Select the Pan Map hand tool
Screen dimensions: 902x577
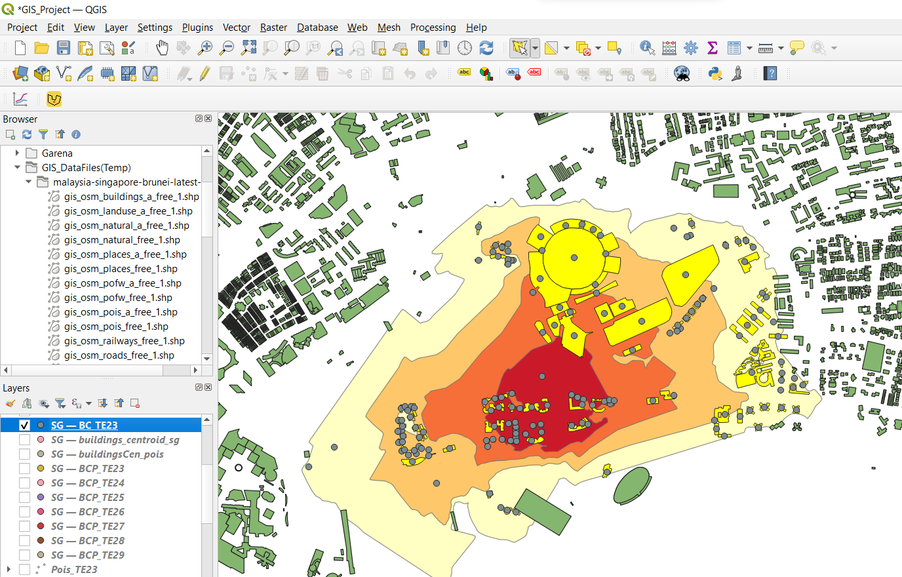click(162, 48)
